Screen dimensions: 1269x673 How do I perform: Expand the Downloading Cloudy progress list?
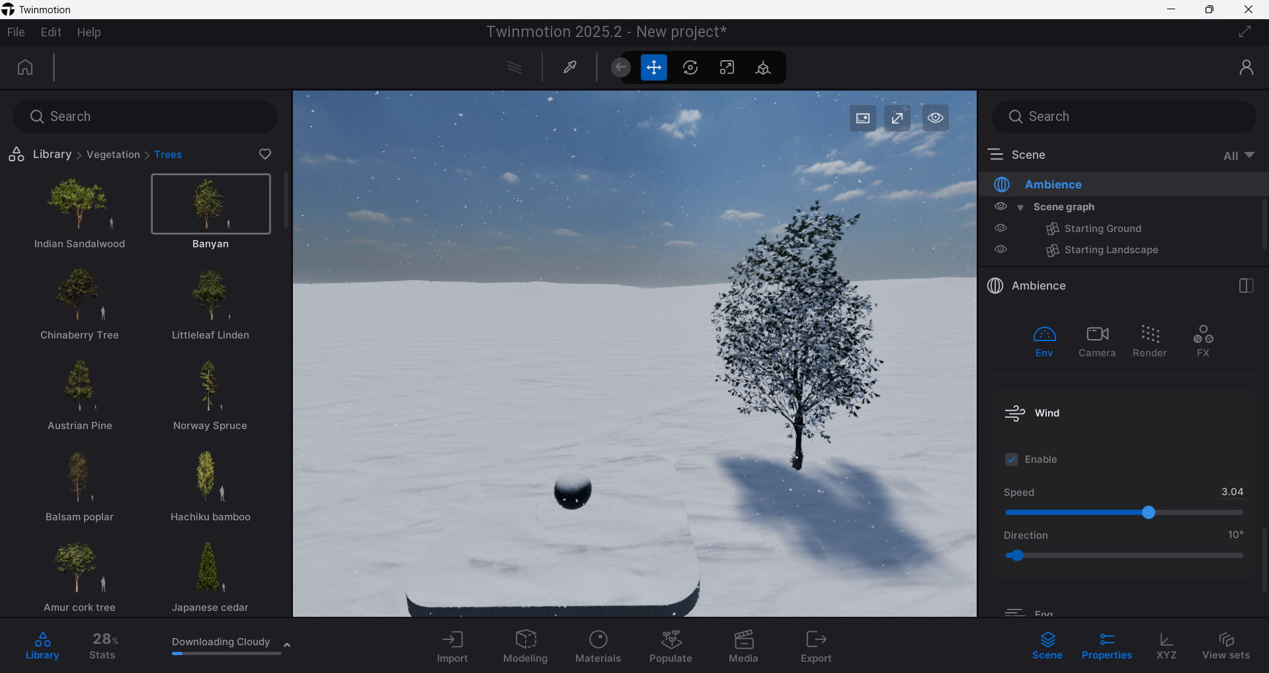(287, 644)
